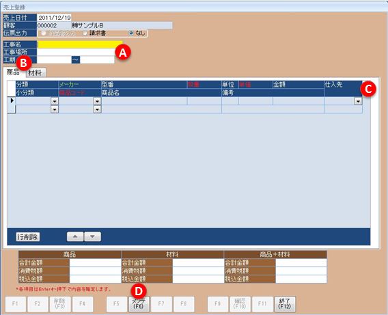388x315 pixels.
Task: Click the yellow 工事名 input field
Action: click(80, 44)
